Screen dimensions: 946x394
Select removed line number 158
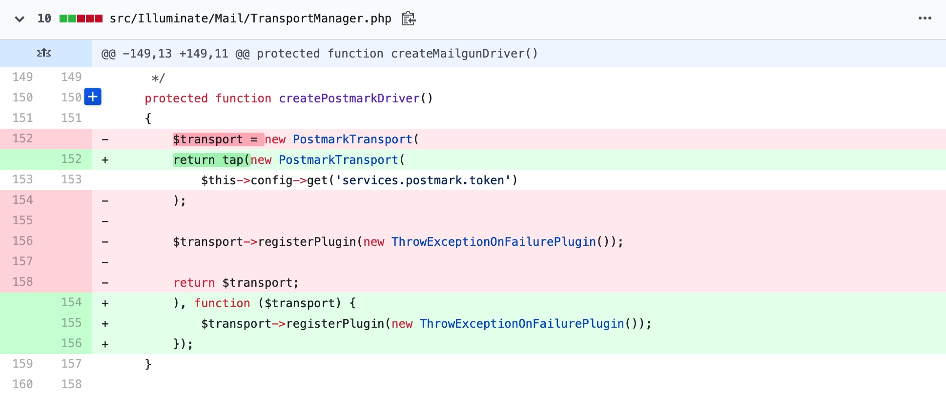click(22, 282)
